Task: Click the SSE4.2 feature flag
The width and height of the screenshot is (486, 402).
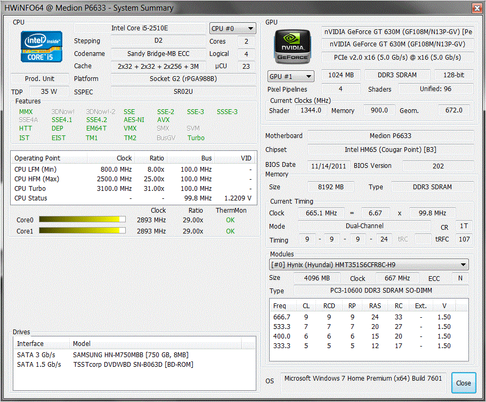Action: pos(96,120)
